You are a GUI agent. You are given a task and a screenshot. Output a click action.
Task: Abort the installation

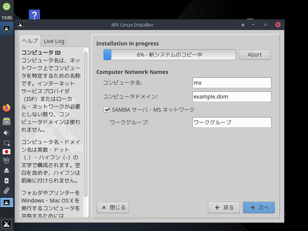(x=254, y=55)
